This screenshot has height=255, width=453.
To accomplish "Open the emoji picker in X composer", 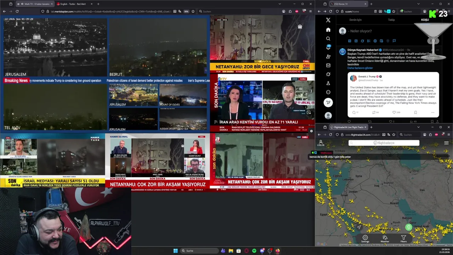I will pos(375,41).
